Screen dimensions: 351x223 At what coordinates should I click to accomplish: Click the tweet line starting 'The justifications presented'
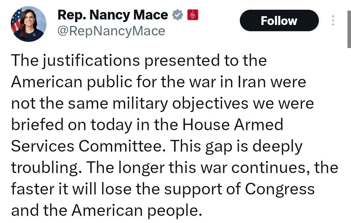click(139, 61)
